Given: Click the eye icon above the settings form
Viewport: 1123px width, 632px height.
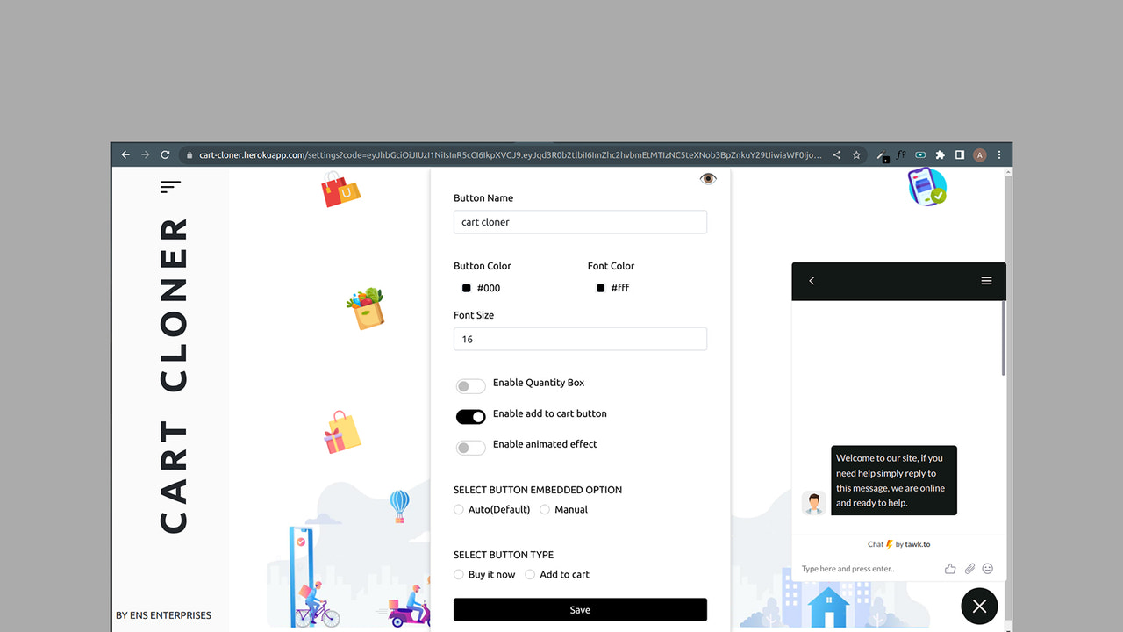Looking at the screenshot, I should [x=708, y=178].
